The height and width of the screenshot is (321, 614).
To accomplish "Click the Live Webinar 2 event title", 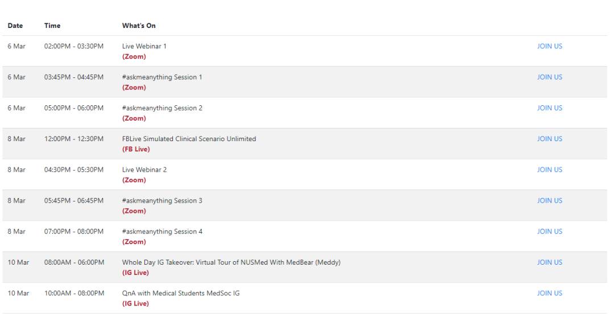I will pos(144,170).
